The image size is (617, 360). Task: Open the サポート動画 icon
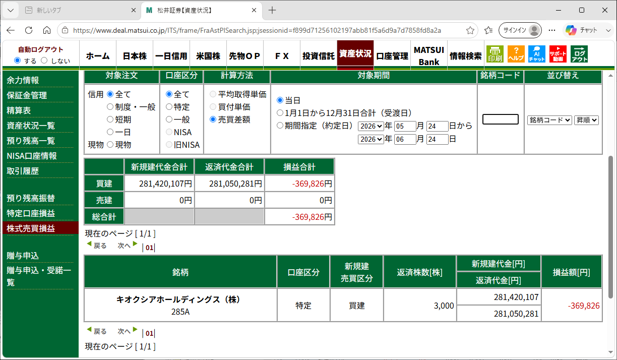click(558, 54)
